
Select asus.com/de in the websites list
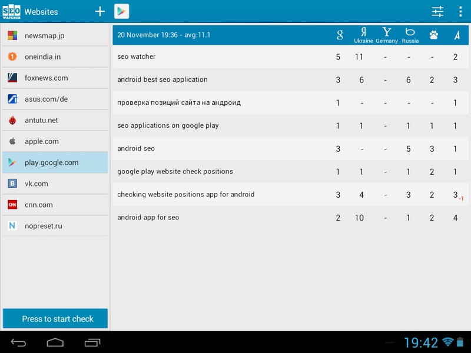(x=55, y=99)
